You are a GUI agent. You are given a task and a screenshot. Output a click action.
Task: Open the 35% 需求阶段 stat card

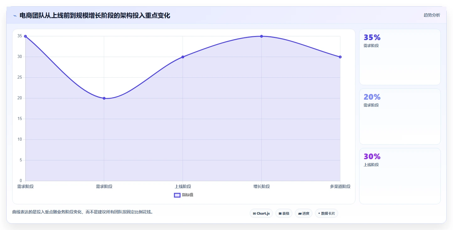(x=400, y=57)
